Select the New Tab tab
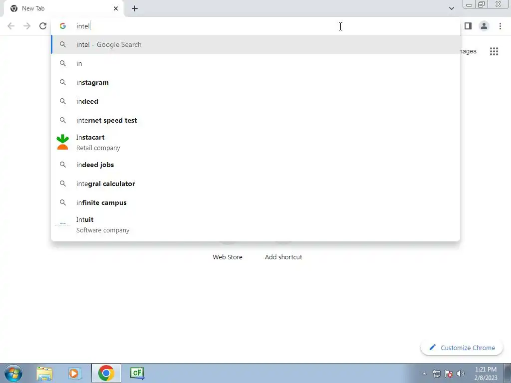The image size is (511, 383). point(63,8)
